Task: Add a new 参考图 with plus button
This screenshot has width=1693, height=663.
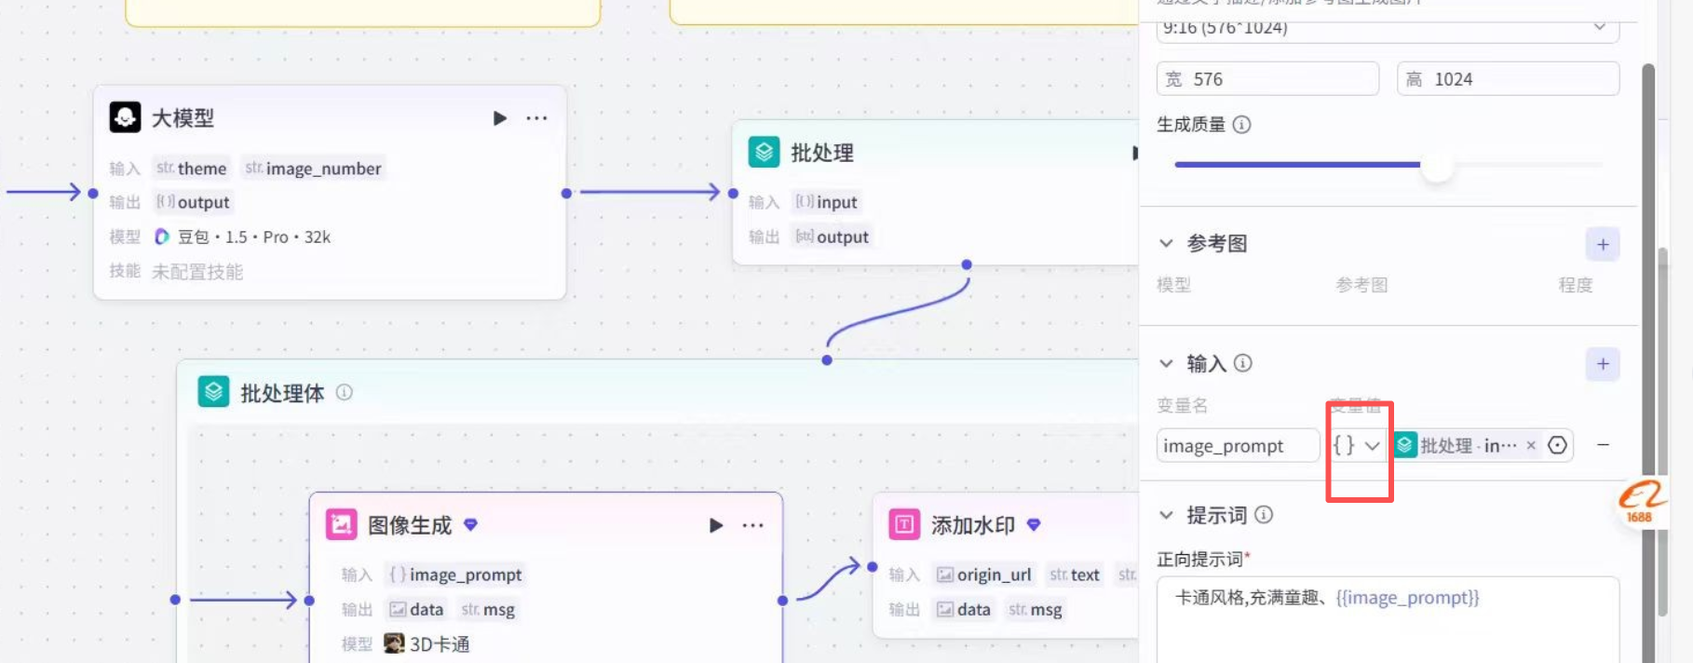Action: 1602,245
